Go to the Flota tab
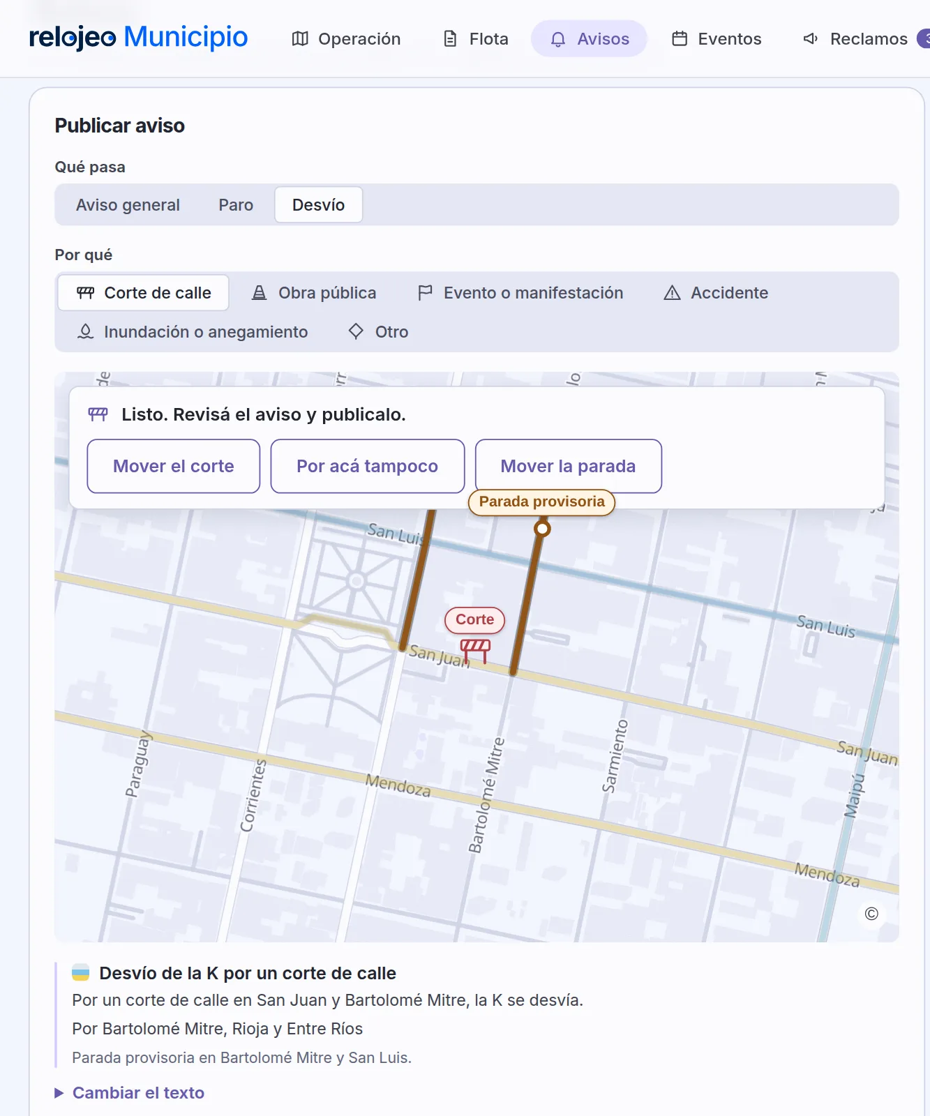This screenshot has width=930, height=1116. point(476,39)
